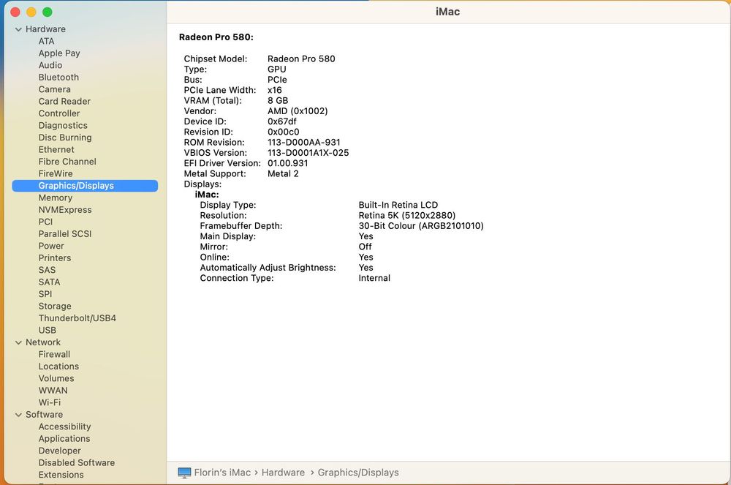Open the Audio hardware section

pos(50,65)
